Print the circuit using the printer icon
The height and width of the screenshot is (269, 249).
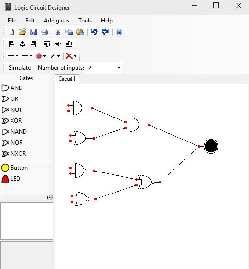[44, 32]
